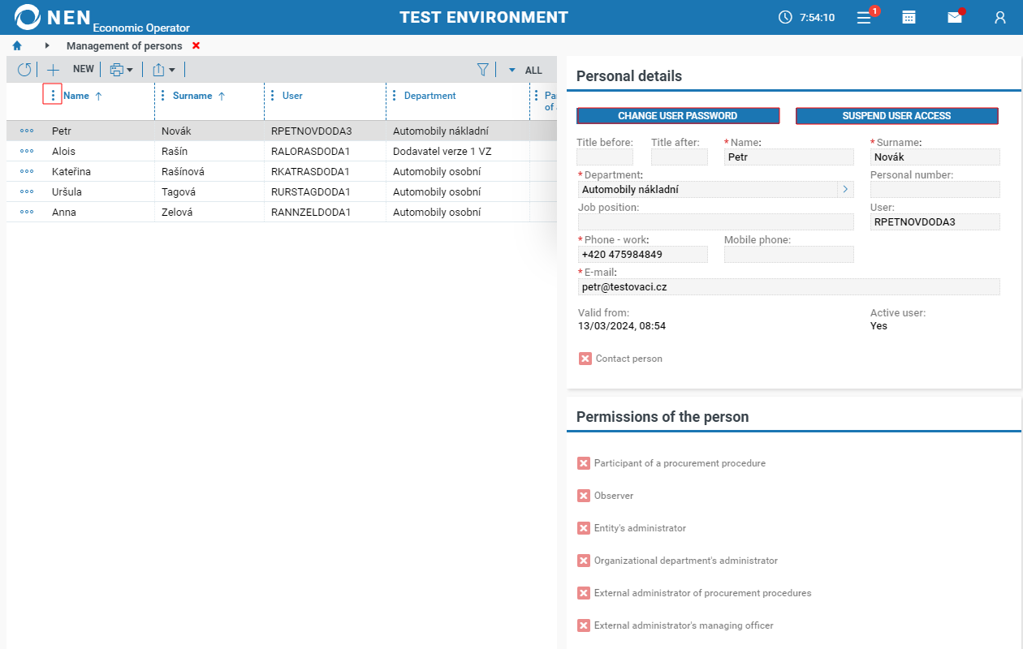Viewport: 1023px width, 649px height.
Task: Open the notifications list with red badge
Action: click(x=865, y=17)
